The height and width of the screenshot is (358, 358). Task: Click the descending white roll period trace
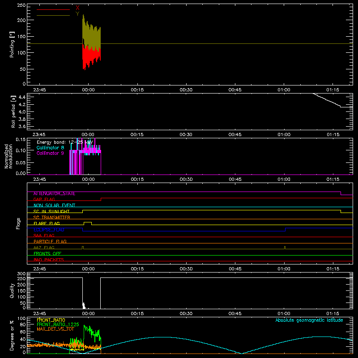tap(327, 100)
